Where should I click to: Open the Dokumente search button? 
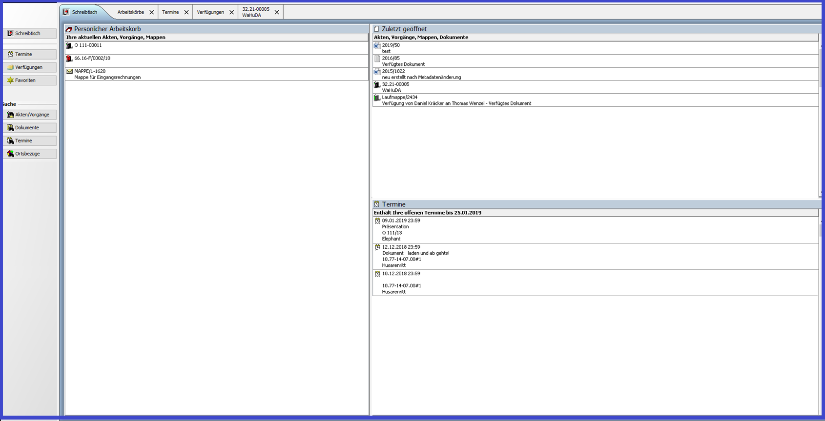[x=30, y=128]
